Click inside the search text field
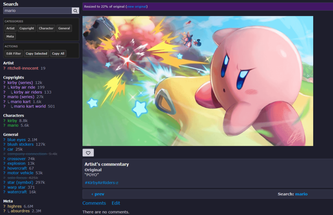Screen dimensions: 333x215 coord(37,11)
